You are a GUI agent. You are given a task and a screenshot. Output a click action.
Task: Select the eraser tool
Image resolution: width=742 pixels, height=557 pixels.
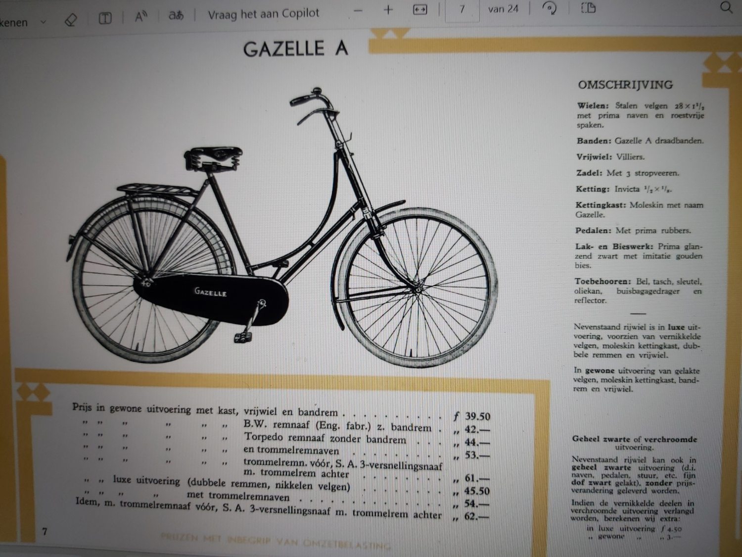tap(71, 20)
